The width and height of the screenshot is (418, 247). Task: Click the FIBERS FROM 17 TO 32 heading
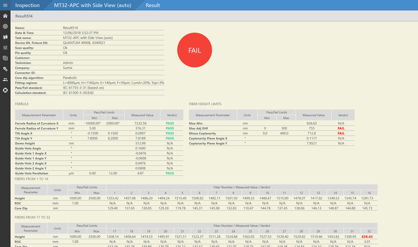point(32,217)
